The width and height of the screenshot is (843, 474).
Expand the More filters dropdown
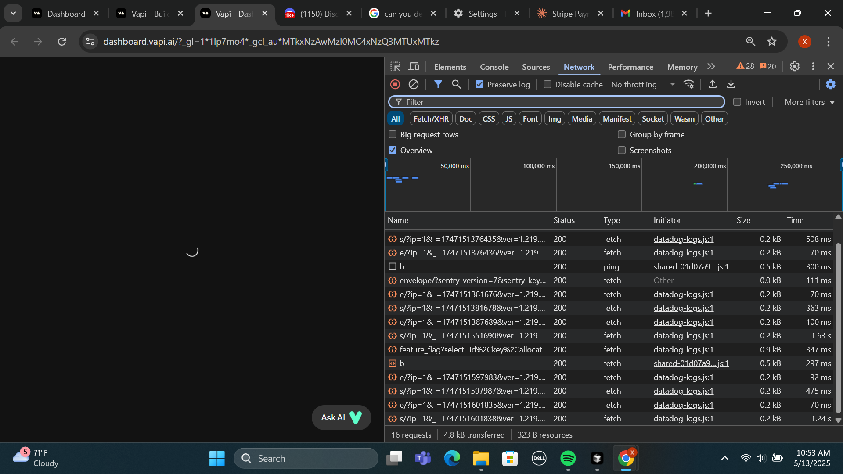(809, 102)
